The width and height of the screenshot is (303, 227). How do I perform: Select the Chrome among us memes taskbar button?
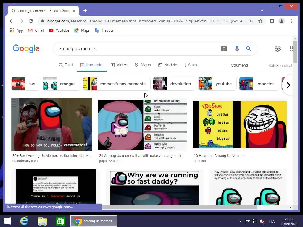(94, 221)
